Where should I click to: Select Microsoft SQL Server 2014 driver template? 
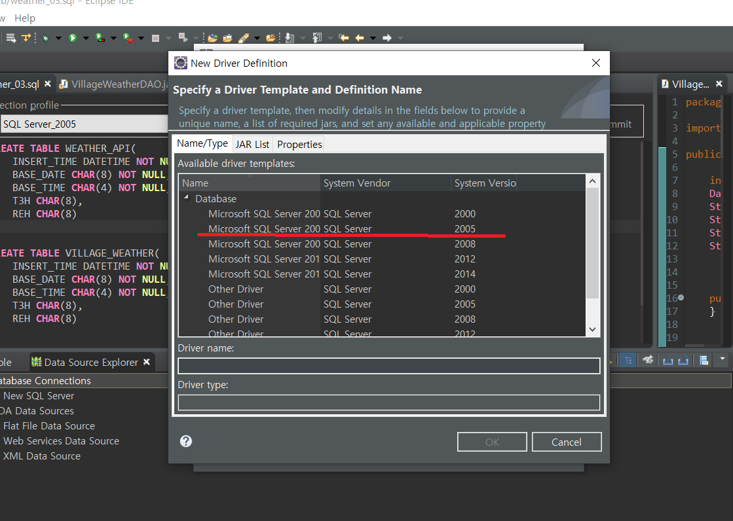pyautogui.click(x=382, y=274)
